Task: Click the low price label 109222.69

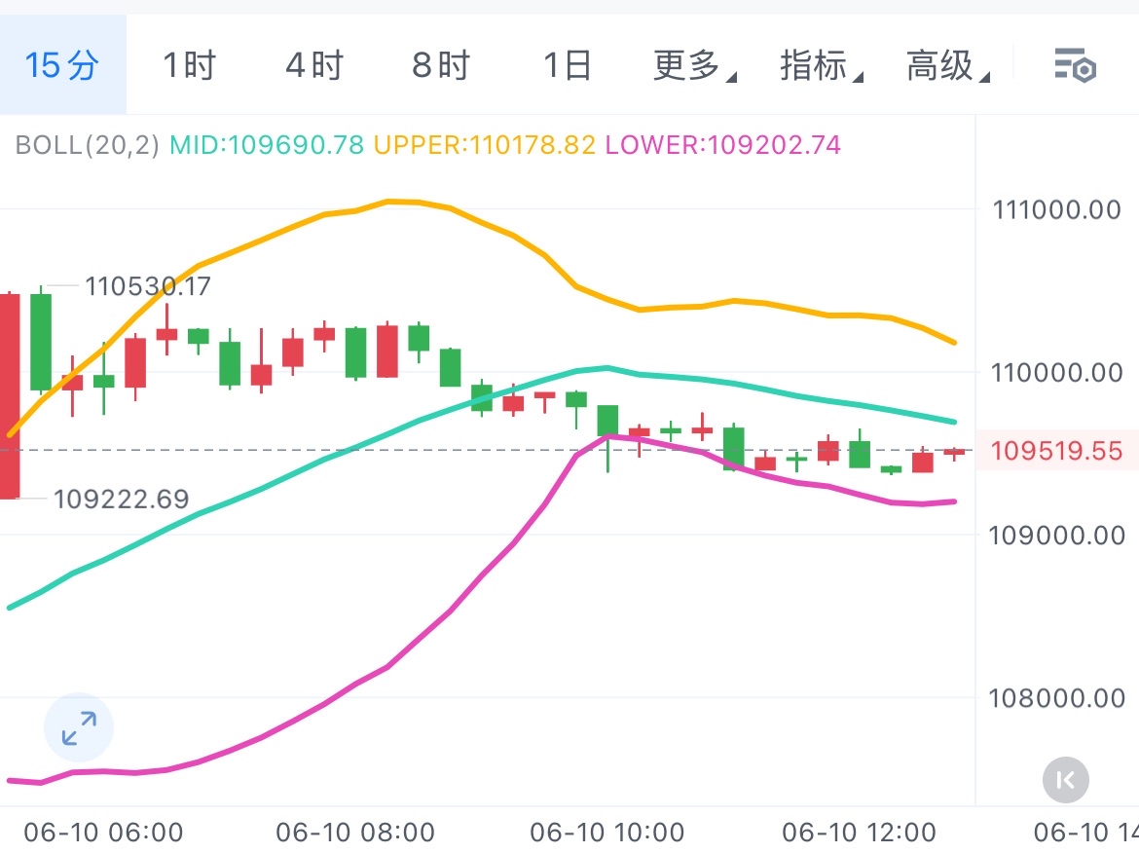Action: click(x=121, y=500)
